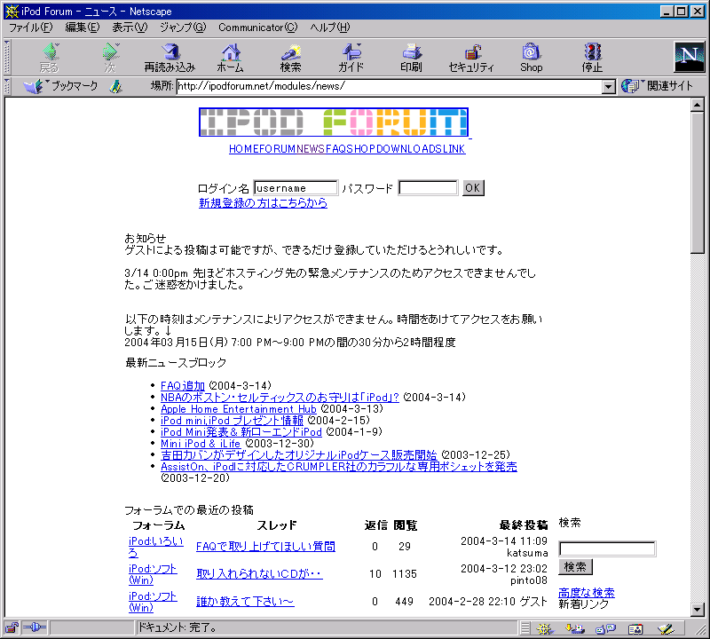This screenshot has height=639, width=710.
Task: Click the security lock icon in status bar
Action: pos(12,627)
